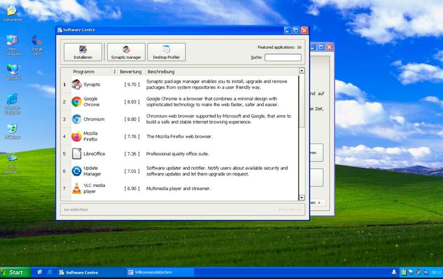
Task: Click the Update Manager rating [ 7.01 ]
Action: (x=132, y=171)
